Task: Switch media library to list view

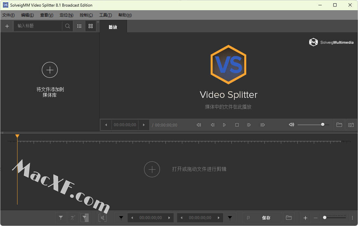Action: pos(79,26)
